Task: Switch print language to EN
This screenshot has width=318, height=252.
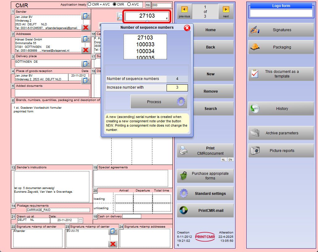Action: point(230,160)
